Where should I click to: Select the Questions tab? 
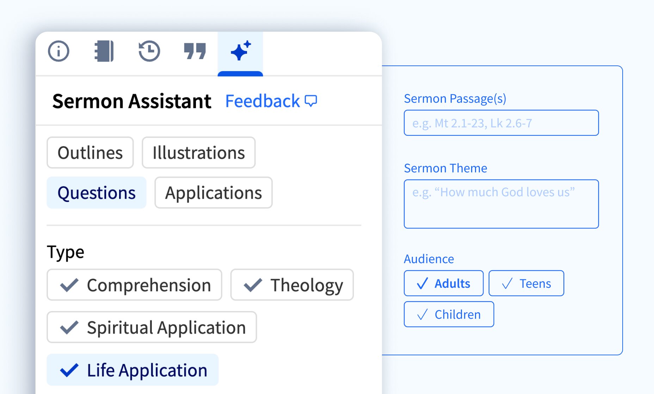coord(97,193)
